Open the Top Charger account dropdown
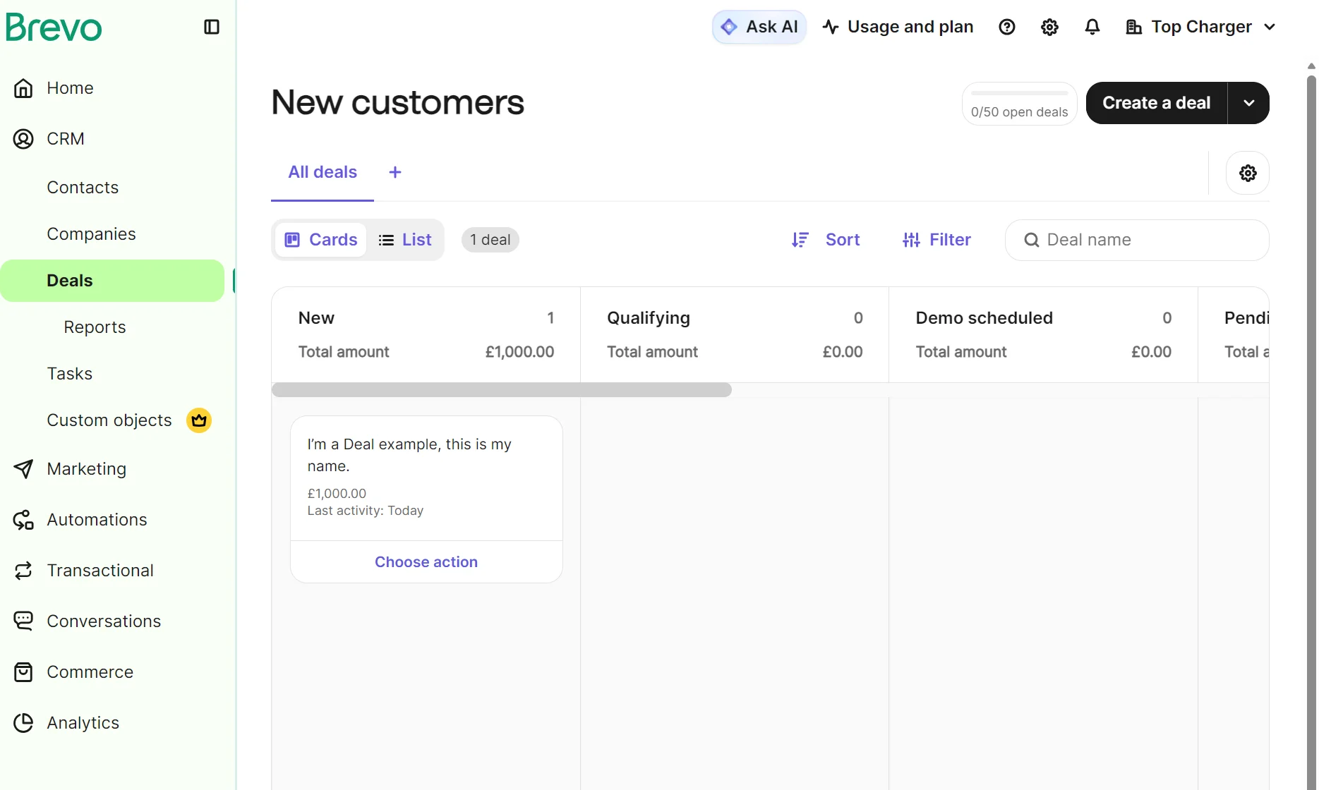 [x=1201, y=27]
